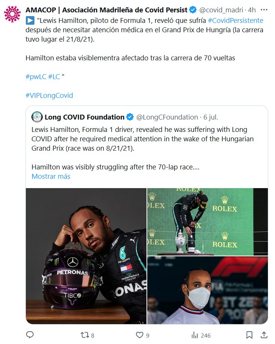
Task: Like the tweet using heart icon
Action: [x=140, y=335]
